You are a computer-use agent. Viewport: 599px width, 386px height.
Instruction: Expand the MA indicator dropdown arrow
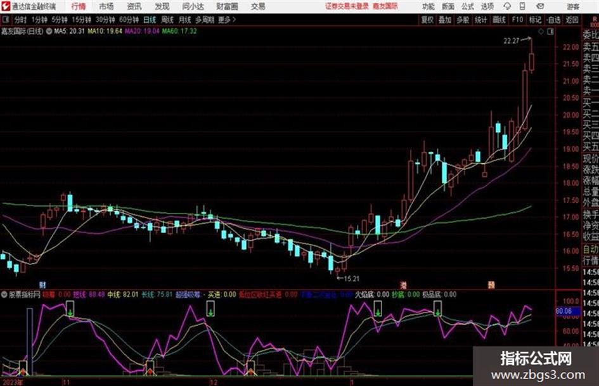click(49, 31)
